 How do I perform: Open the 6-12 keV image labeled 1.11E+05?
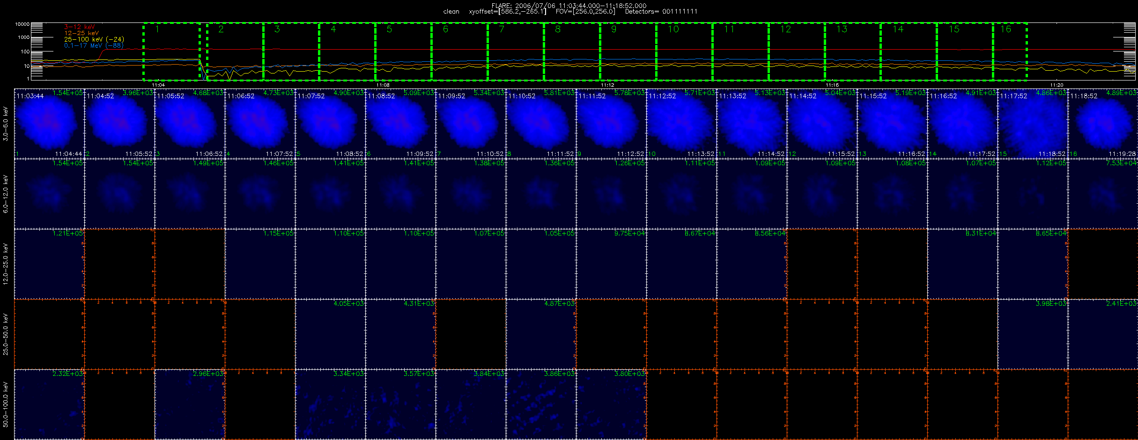coord(681,194)
